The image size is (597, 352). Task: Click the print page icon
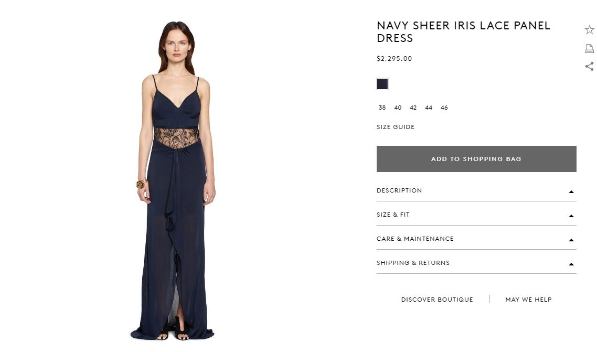tap(589, 48)
